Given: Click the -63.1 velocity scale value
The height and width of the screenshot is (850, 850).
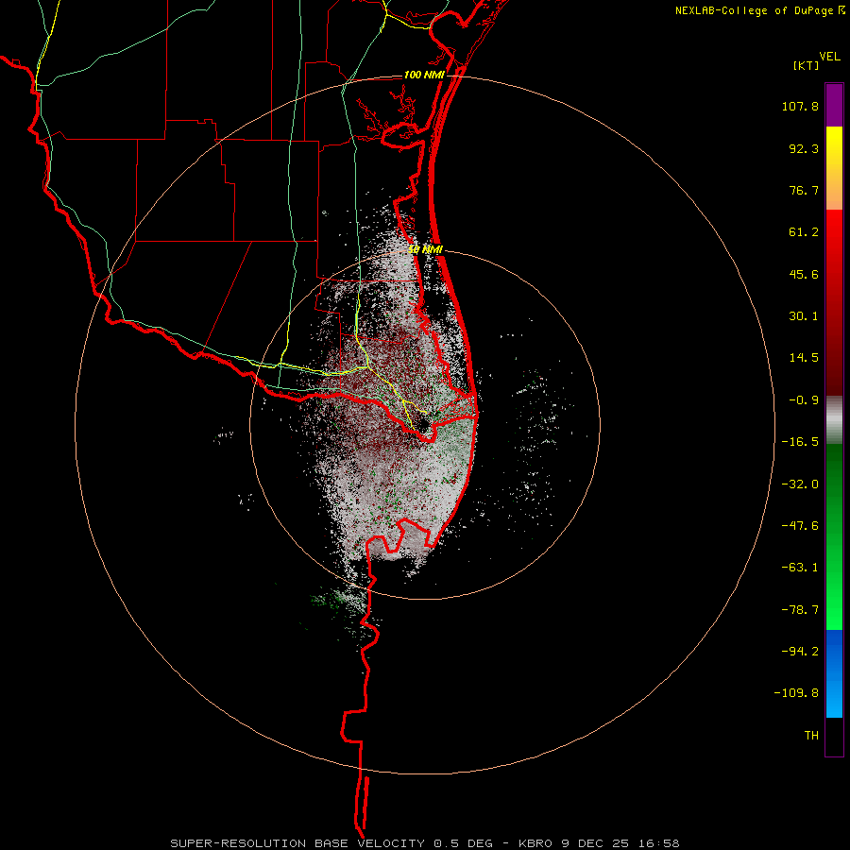Looking at the screenshot, I should pos(800,568).
